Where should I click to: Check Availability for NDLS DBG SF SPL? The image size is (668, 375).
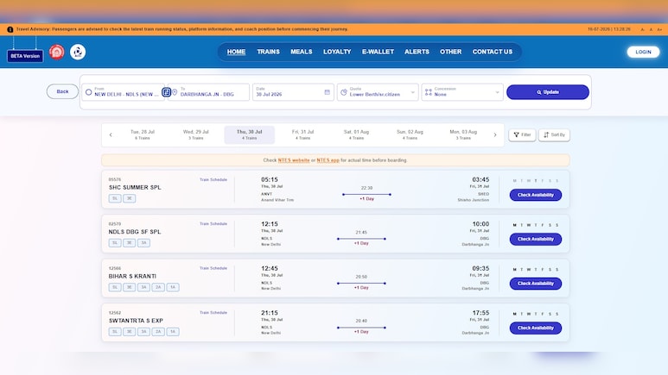coord(536,239)
